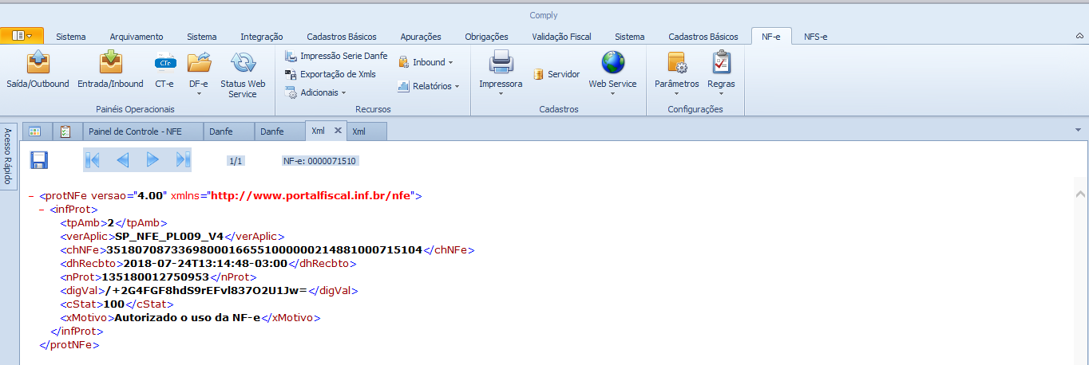Go to the previous record

[123, 160]
